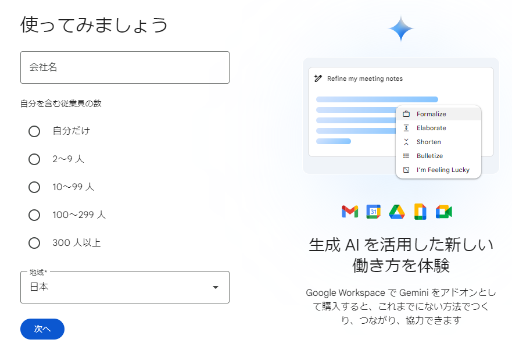The image size is (512, 350).
Task: Click the list icon next to Bulletize
Action: point(406,156)
